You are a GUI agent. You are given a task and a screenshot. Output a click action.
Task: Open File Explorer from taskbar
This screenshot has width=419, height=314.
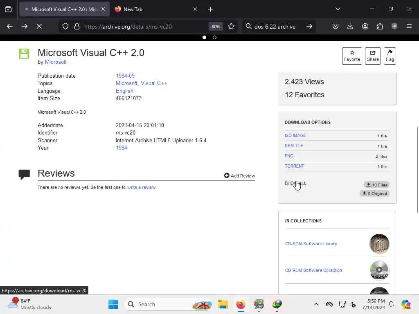pos(223,304)
